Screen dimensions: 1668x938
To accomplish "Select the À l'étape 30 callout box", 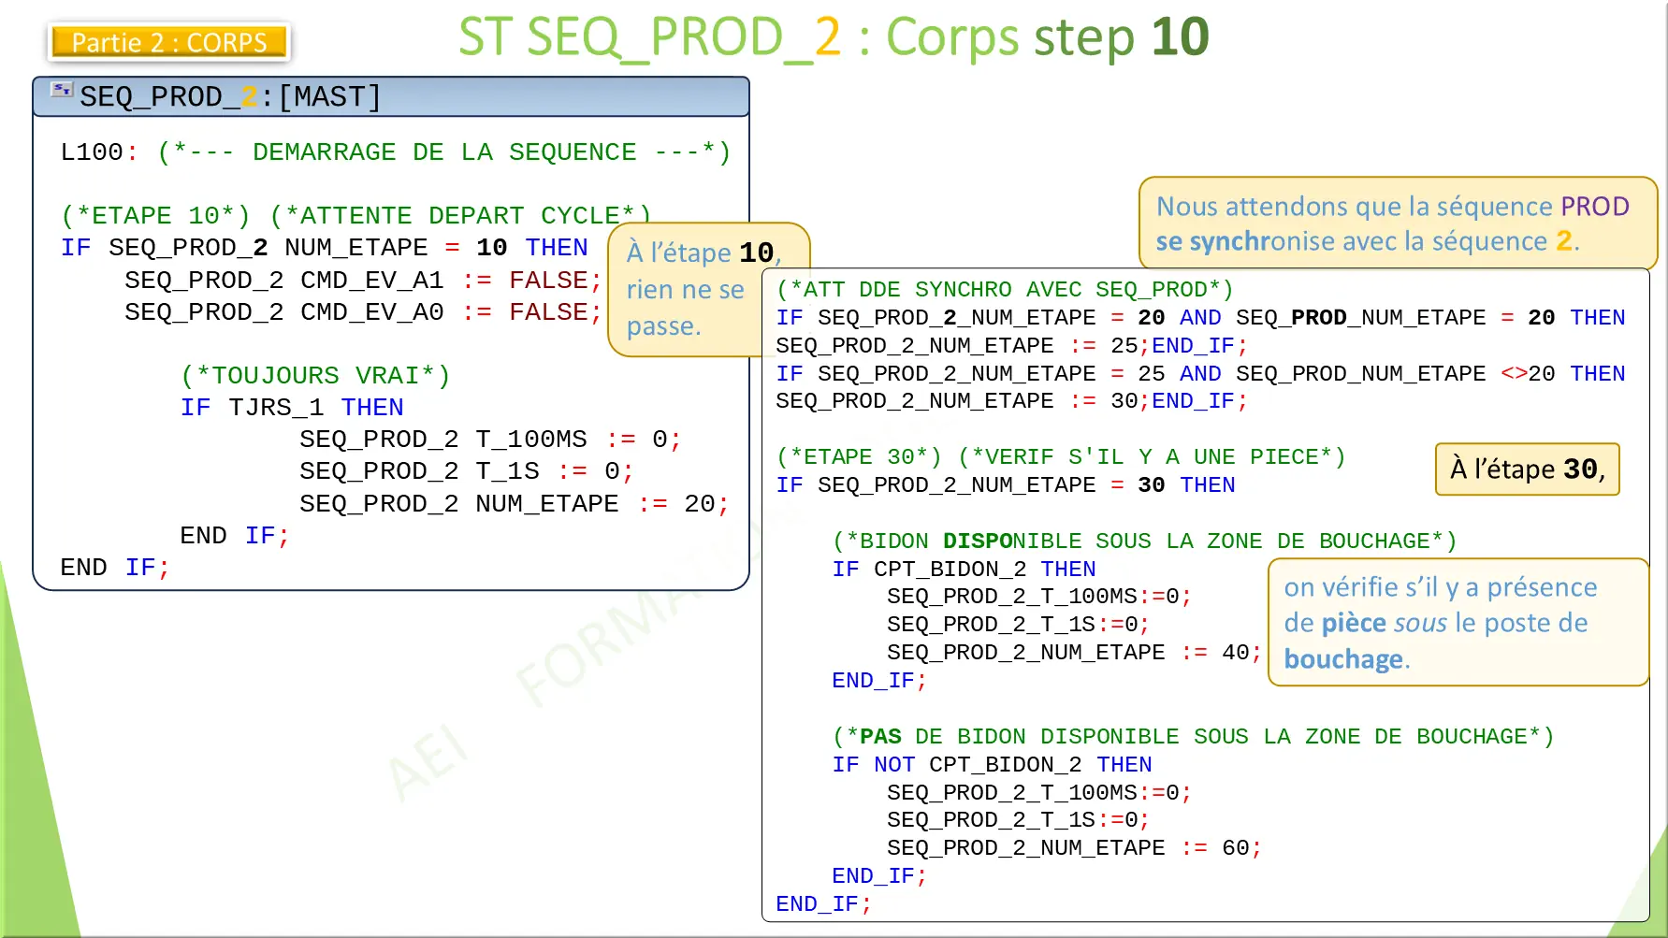I will [1526, 469].
